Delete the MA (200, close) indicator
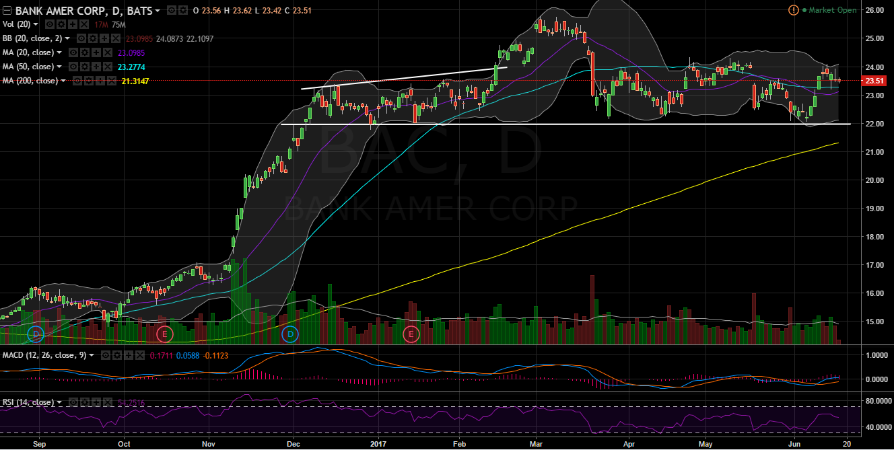Screen dimensions: 894x450 [112, 81]
